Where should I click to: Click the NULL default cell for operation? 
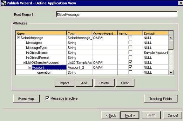tap(156, 72)
